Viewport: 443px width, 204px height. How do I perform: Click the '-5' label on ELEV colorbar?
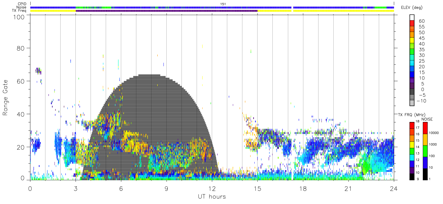click(422, 95)
